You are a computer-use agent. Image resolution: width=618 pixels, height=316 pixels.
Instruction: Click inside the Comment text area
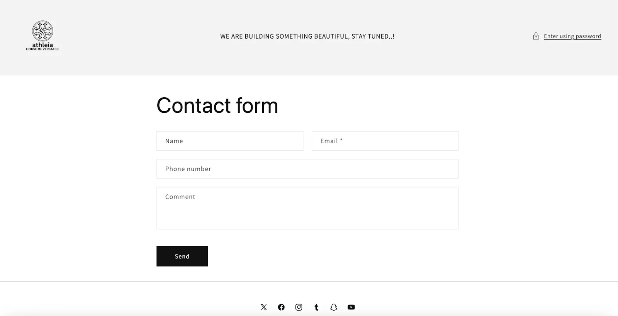[307, 208]
